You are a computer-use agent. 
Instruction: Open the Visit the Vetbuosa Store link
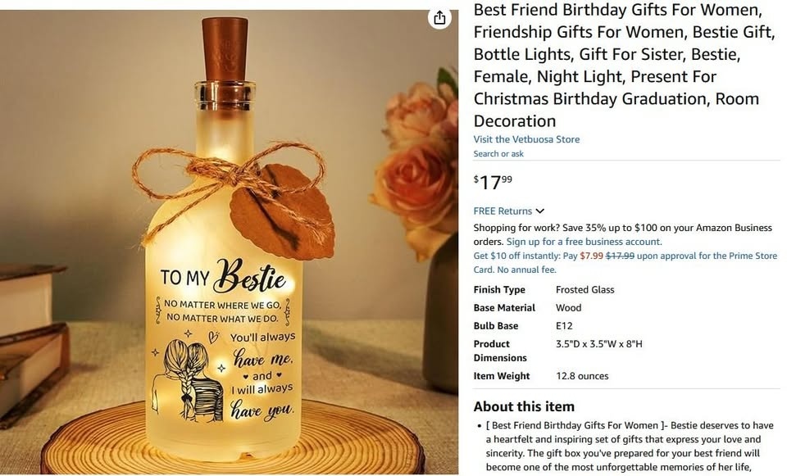(526, 139)
